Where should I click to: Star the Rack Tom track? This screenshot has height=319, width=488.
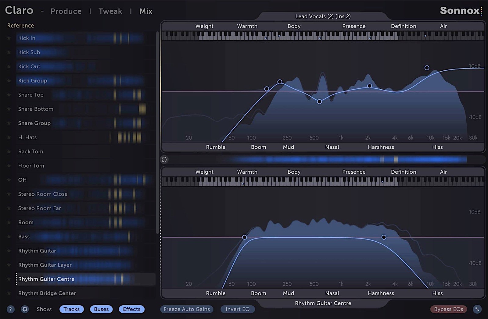point(9,151)
